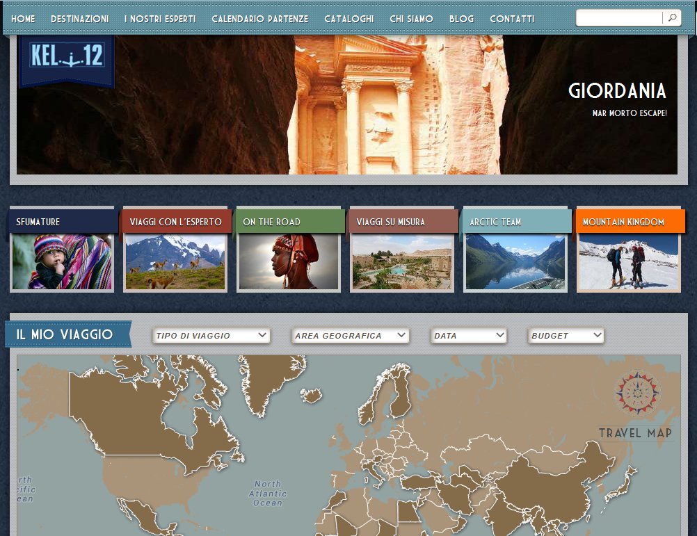This screenshot has width=697, height=536.
Task: Click the North Atlantic Ocean map label
Action: click(x=268, y=494)
